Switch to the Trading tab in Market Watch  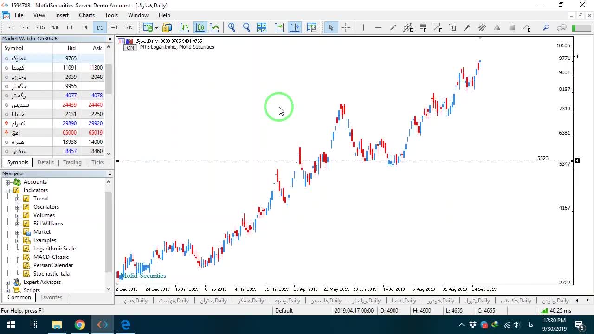72,162
